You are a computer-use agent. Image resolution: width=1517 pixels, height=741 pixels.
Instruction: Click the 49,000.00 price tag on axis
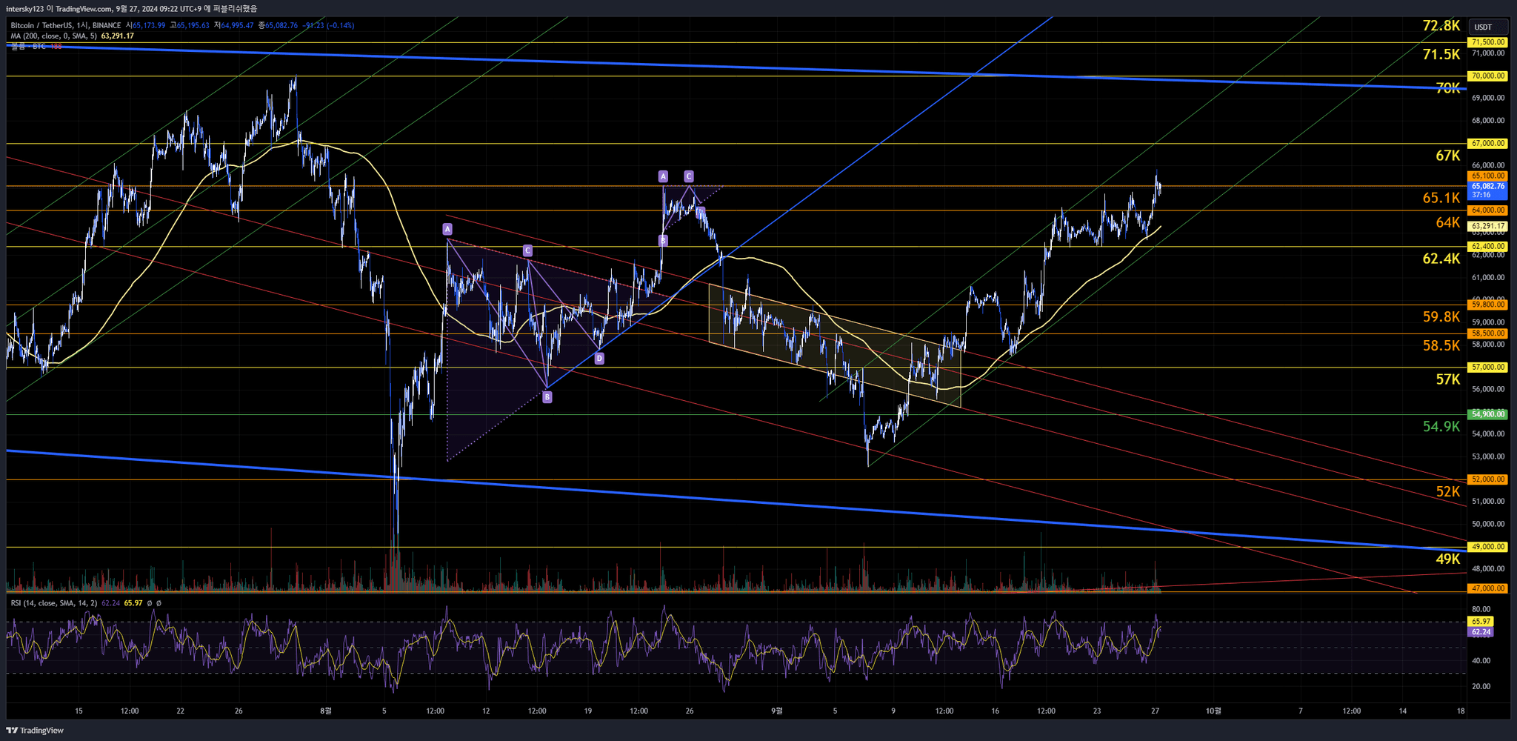[1487, 547]
